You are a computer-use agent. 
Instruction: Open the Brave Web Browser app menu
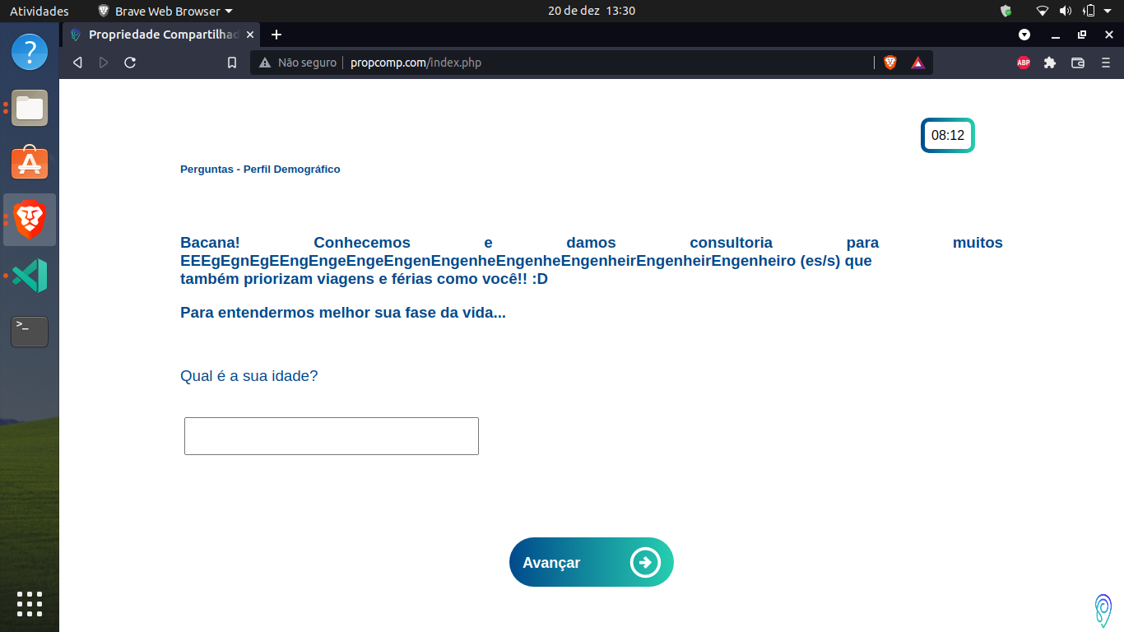click(165, 11)
